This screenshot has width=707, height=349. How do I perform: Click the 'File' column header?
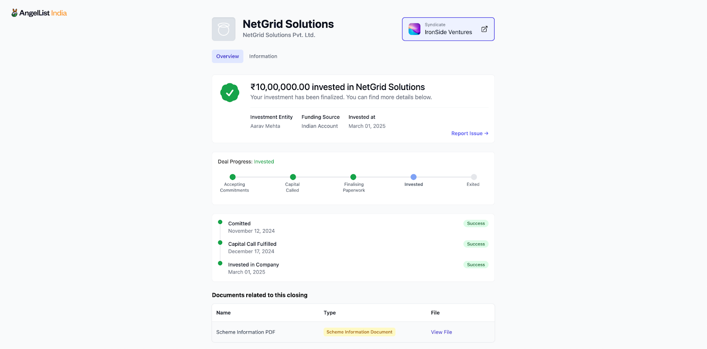click(x=435, y=313)
